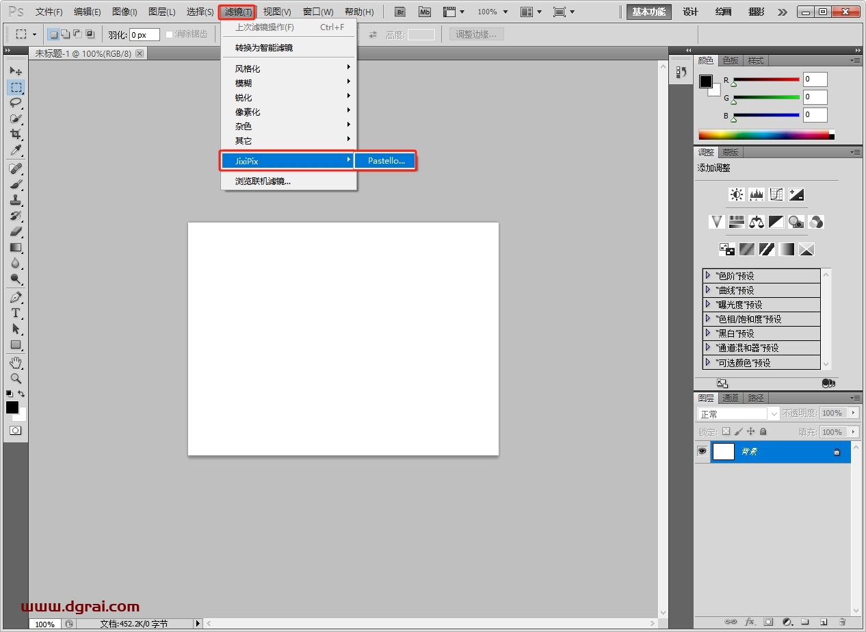The image size is (866, 632).
Task: Select the Eyedropper tool
Action: pyautogui.click(x=15, y=151)
